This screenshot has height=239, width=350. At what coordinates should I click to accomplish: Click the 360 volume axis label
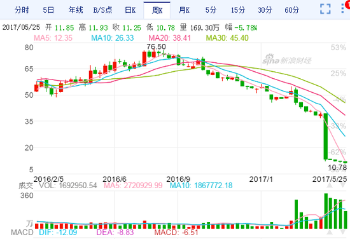coord(27,196)
